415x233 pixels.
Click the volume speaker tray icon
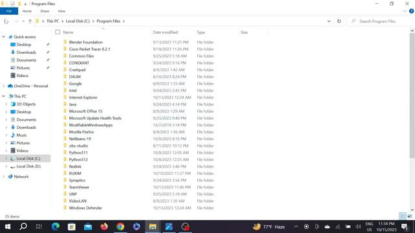358,227
